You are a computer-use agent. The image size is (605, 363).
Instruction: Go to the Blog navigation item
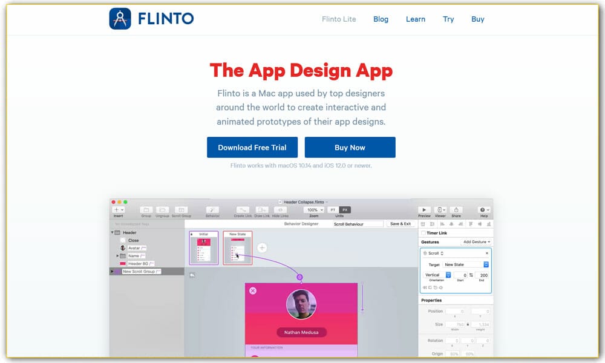pos(381,19)
